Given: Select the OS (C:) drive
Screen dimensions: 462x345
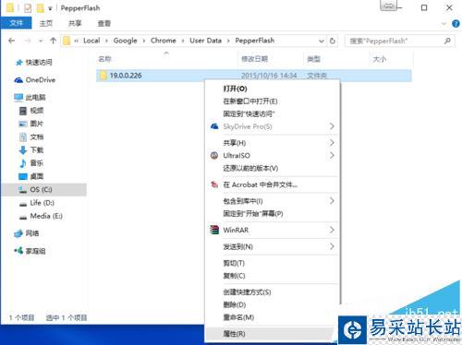Looking at the screenshot, I should click(x=43, y=190).
